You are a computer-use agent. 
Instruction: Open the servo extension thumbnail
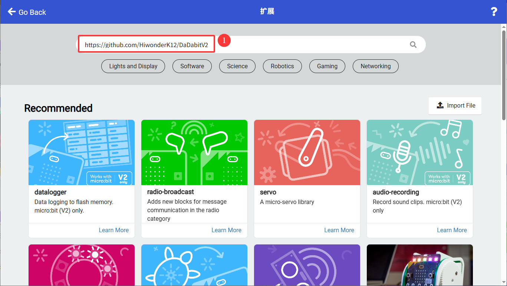307,152
